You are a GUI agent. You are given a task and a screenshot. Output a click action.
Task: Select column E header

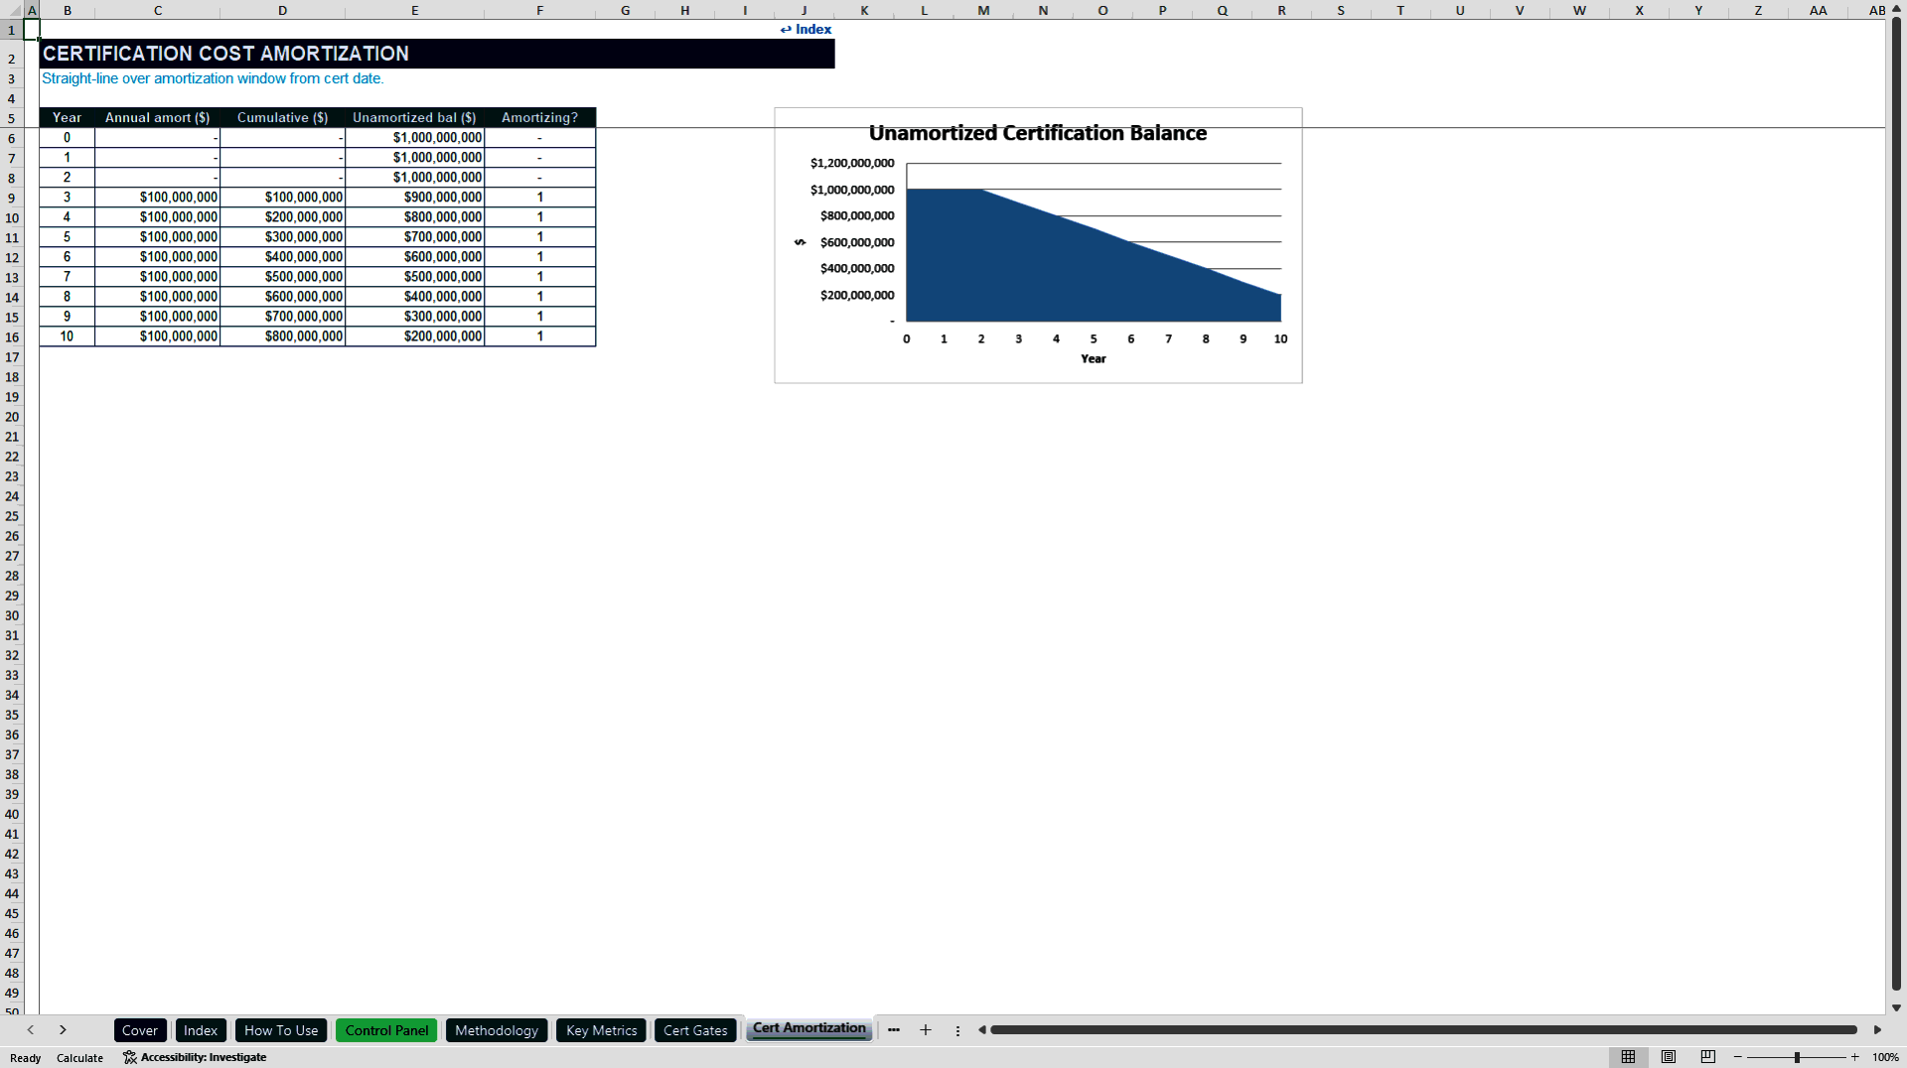[415, 10]
